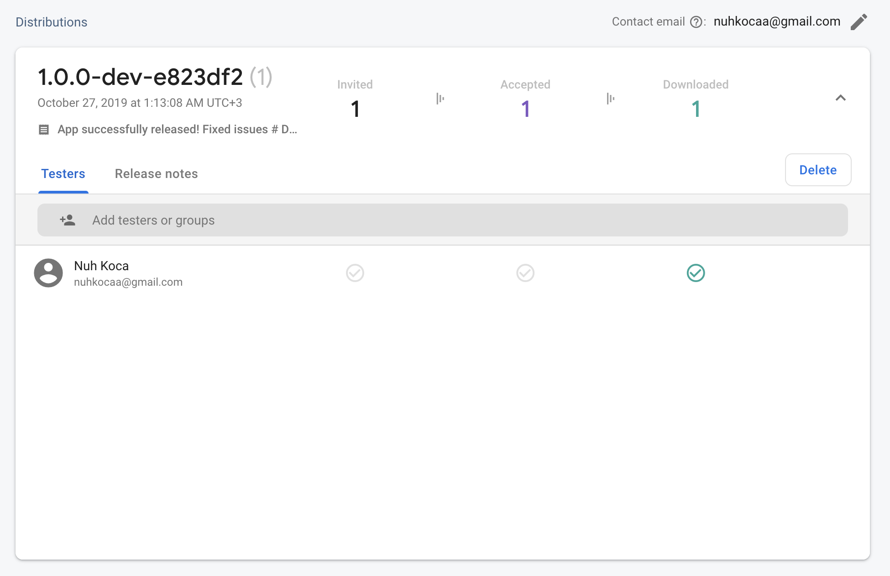Click the 1.0.0-dev-e823df2 release title
The height and width of the screenshot is (576, 890).
[140, 77]
